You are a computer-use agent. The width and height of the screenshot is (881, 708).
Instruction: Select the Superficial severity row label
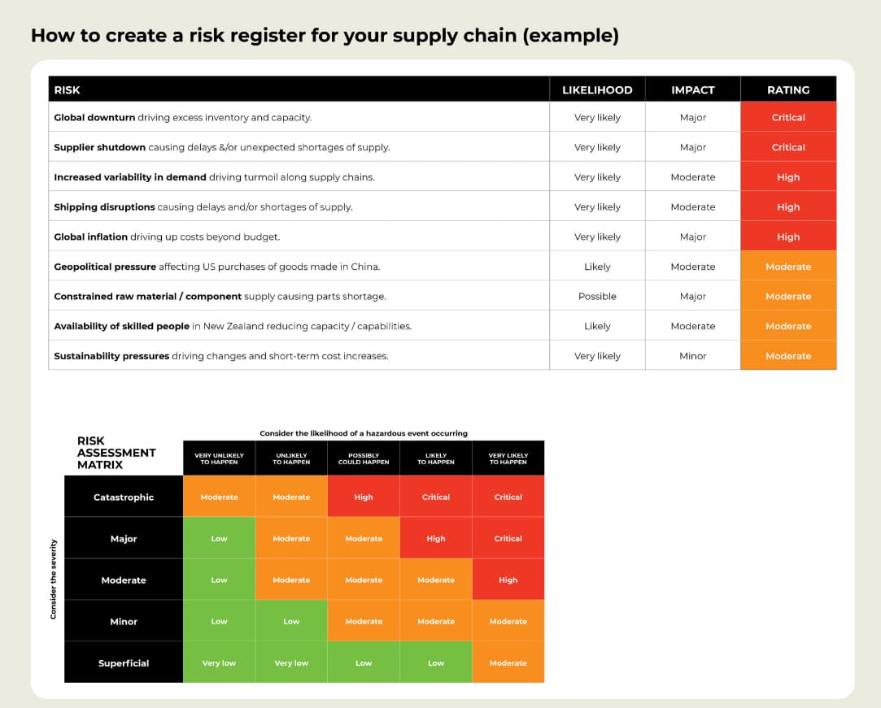tap(123, 662)
